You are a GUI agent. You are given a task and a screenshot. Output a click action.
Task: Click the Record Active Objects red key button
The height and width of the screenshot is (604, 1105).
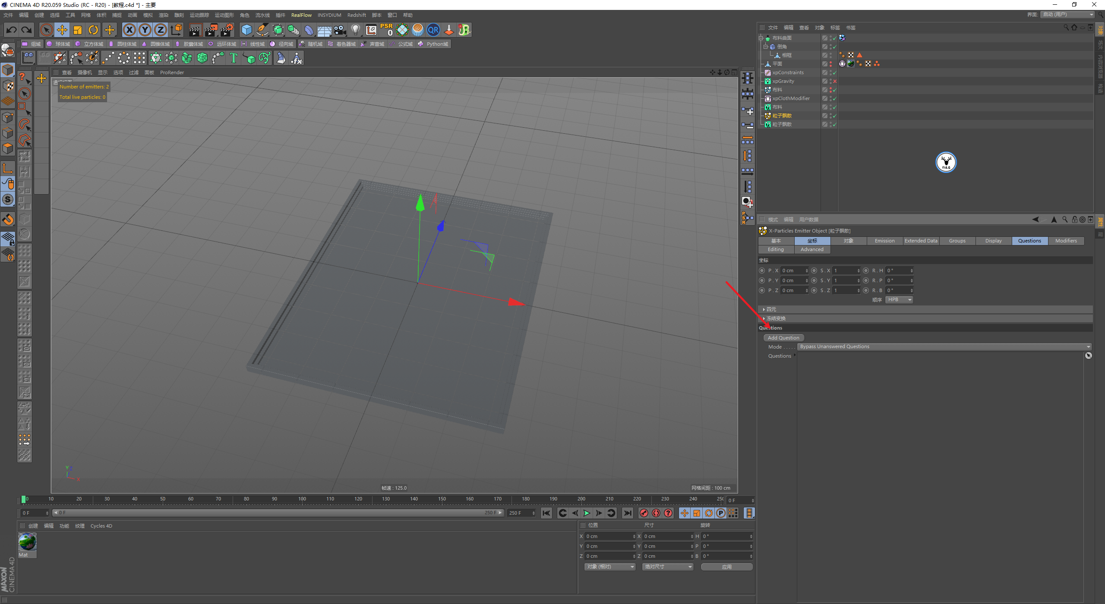(644, 513)
